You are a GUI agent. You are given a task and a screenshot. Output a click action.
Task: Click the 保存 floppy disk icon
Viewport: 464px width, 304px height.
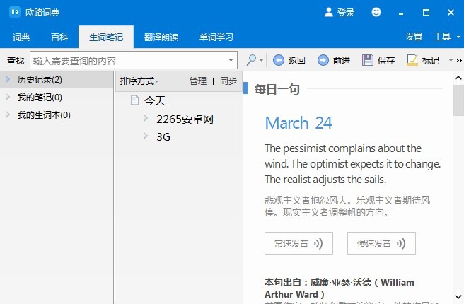368,60
